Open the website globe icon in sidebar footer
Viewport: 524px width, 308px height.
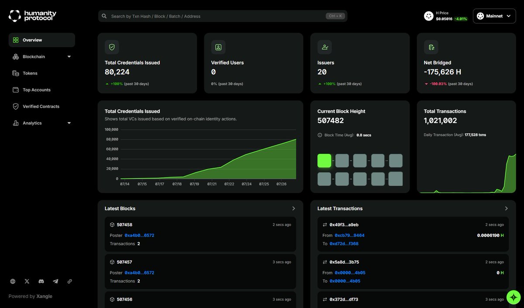point(13,281)
